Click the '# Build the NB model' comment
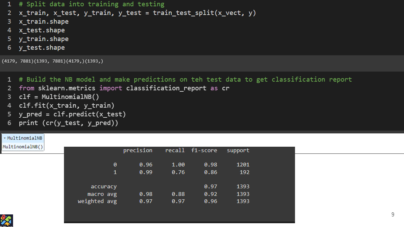The height and width of the screenshot is (227, 404). (185, 79)
